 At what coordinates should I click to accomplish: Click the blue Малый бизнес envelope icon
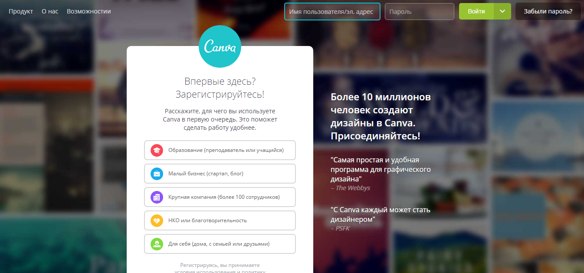point(157,173)
